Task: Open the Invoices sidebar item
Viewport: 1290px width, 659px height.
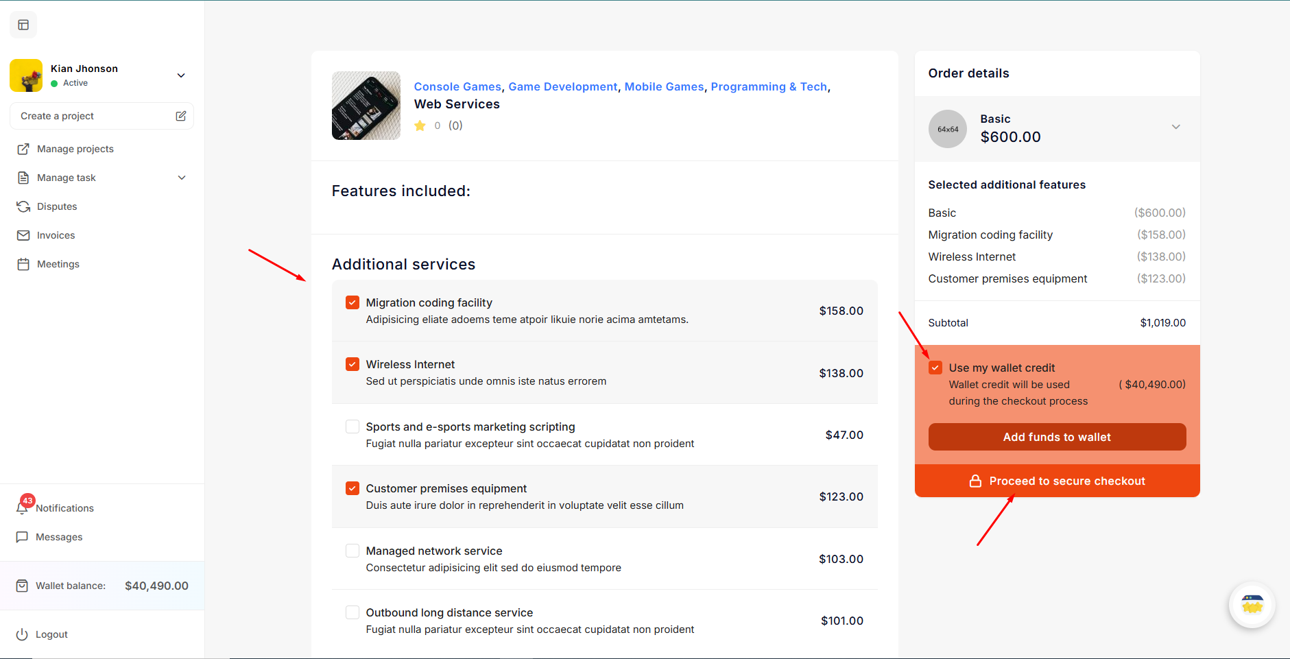Action: [x=56, y=235]
